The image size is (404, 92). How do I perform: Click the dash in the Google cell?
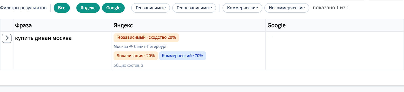click(269, 37)
